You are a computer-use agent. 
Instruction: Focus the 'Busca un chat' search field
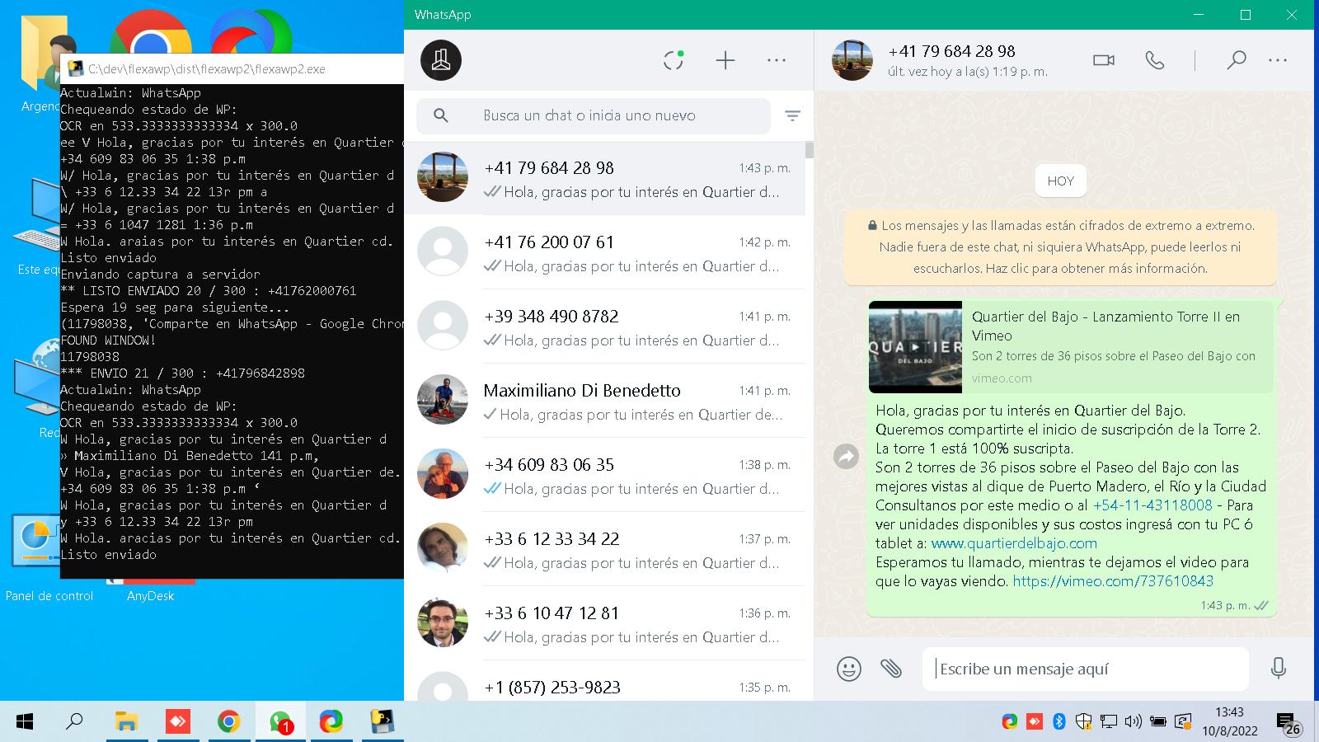click(x=594, y=115)
